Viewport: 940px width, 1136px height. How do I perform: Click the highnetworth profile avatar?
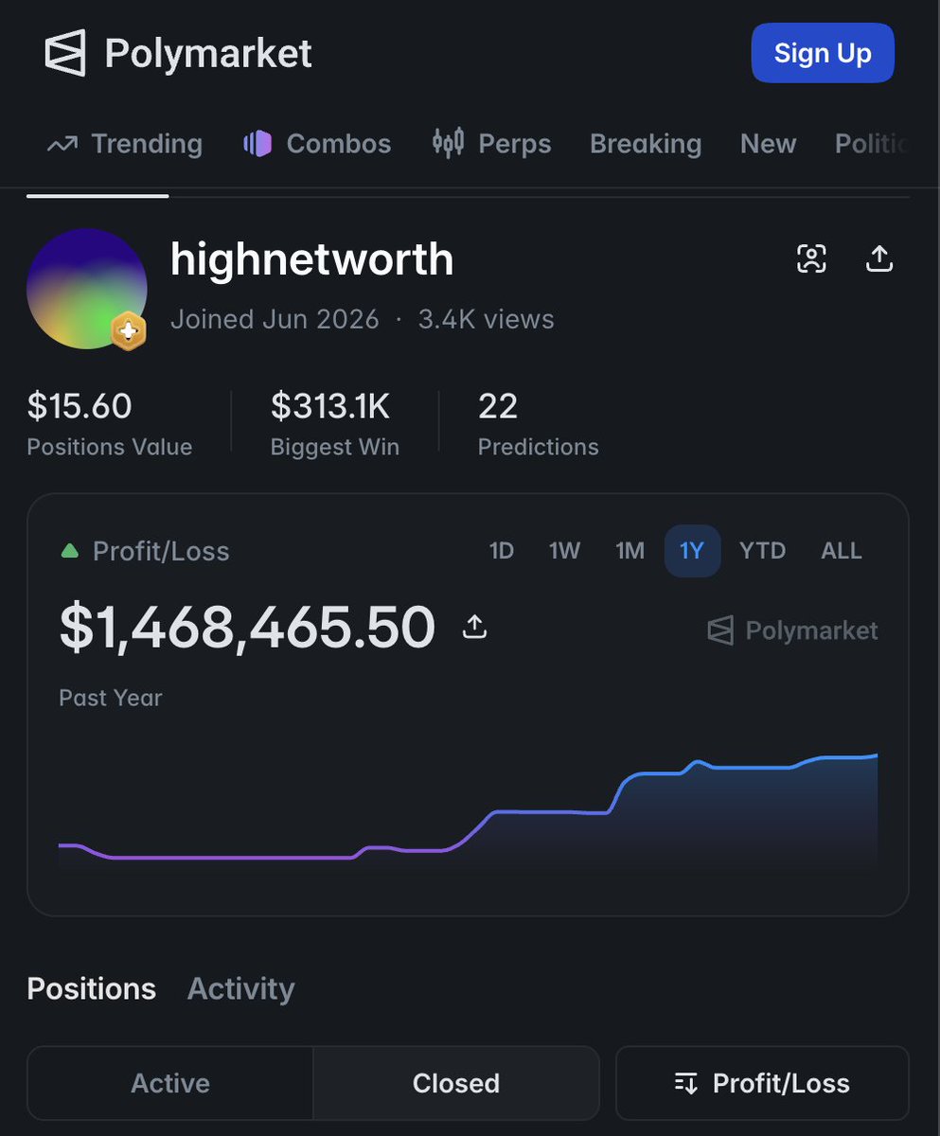(x=86, y=289)
